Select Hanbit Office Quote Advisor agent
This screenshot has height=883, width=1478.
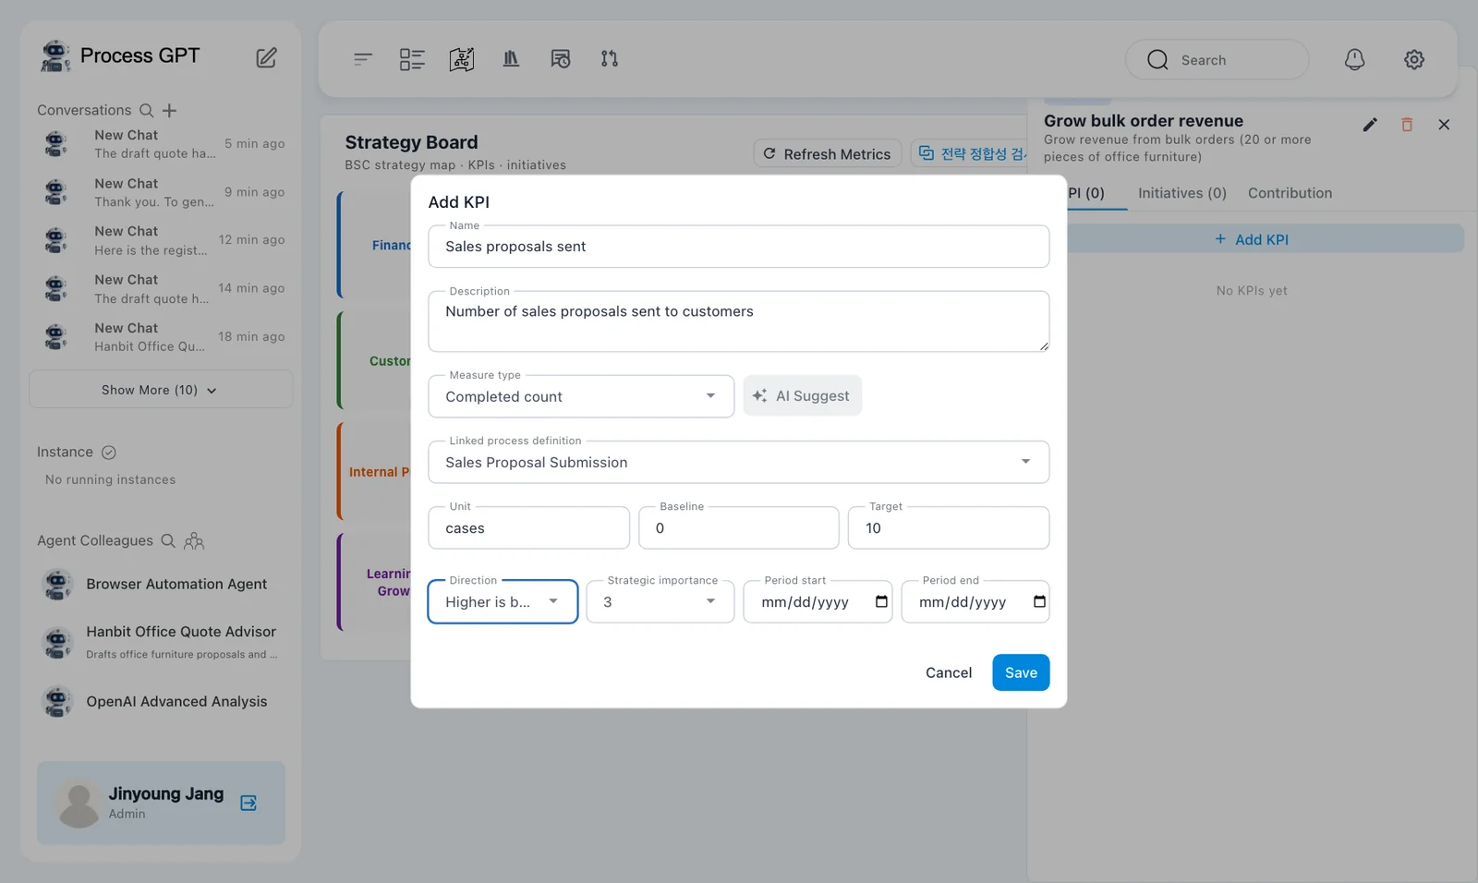(x=161, y=642)
